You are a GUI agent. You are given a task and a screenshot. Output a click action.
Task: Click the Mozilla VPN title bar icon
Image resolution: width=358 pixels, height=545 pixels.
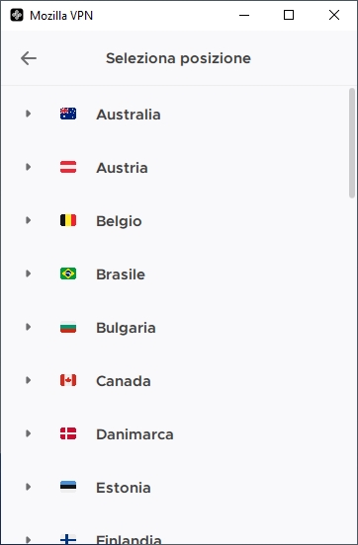[17, 15]
